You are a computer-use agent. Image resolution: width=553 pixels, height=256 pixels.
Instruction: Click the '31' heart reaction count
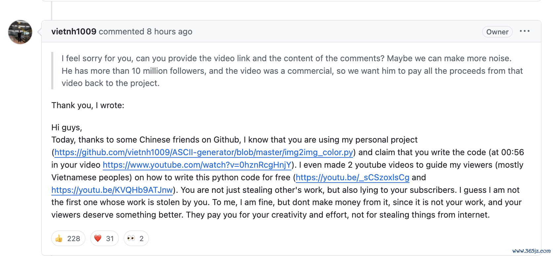point(110,238)
